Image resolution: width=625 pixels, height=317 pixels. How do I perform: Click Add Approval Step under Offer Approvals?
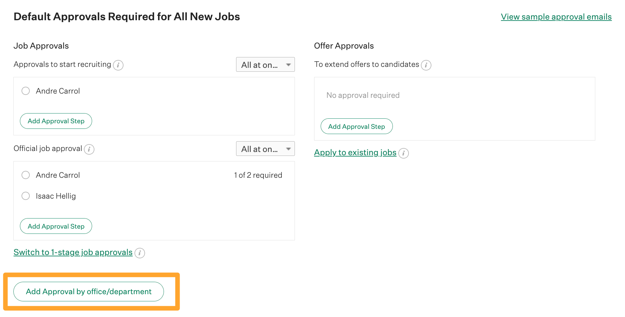[x=357, y=126]
